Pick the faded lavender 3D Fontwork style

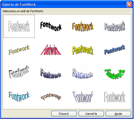pos(83,73)
